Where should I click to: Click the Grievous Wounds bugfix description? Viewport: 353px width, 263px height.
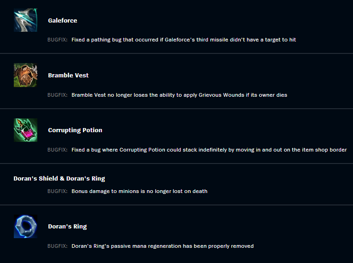point(179,95)
